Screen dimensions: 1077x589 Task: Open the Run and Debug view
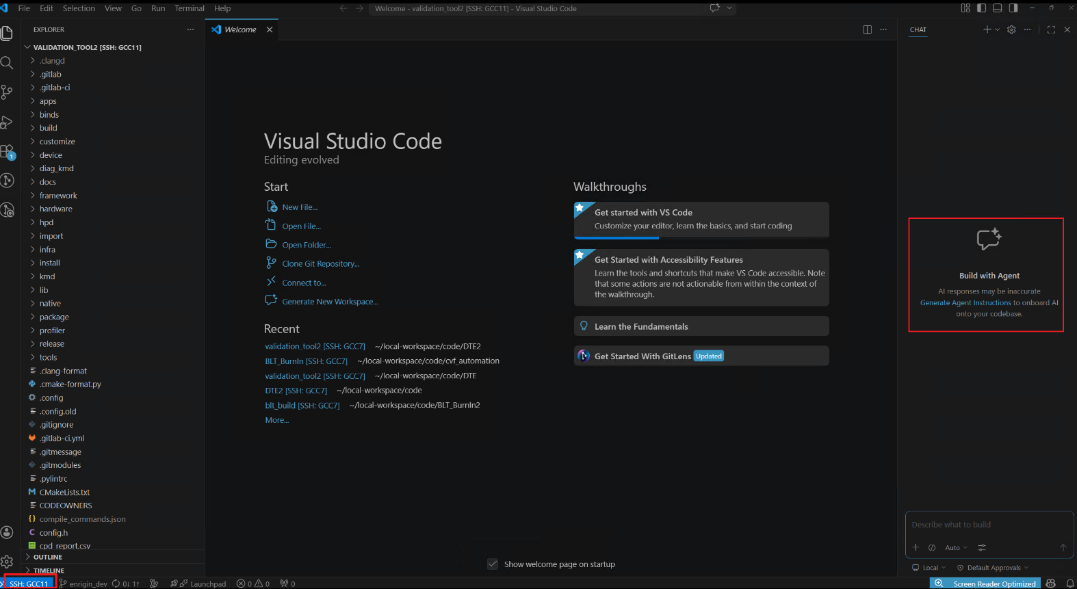(x=7, y=122)
